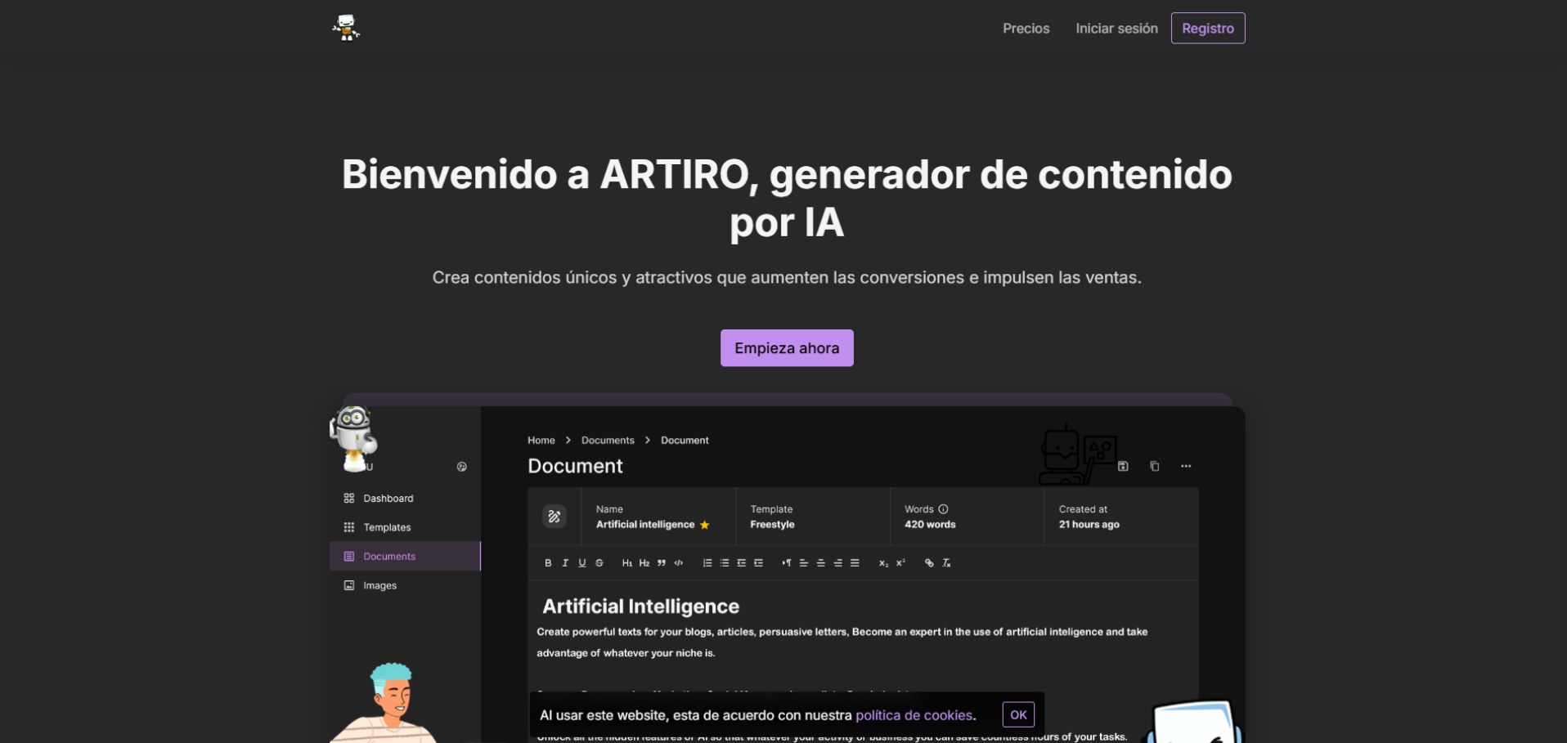This screenshot has width=1567, height=743.
Task: Align text center
Action: pyautogui.click(x=821, y=563)
